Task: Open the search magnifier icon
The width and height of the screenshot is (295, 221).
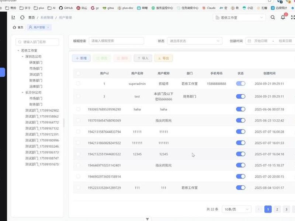Action: [273, 17]
